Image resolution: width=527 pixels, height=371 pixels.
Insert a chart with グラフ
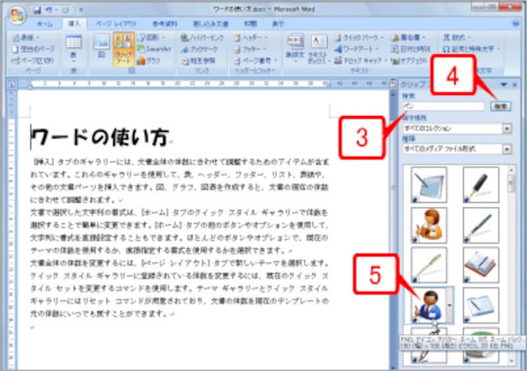click(150, 61)
